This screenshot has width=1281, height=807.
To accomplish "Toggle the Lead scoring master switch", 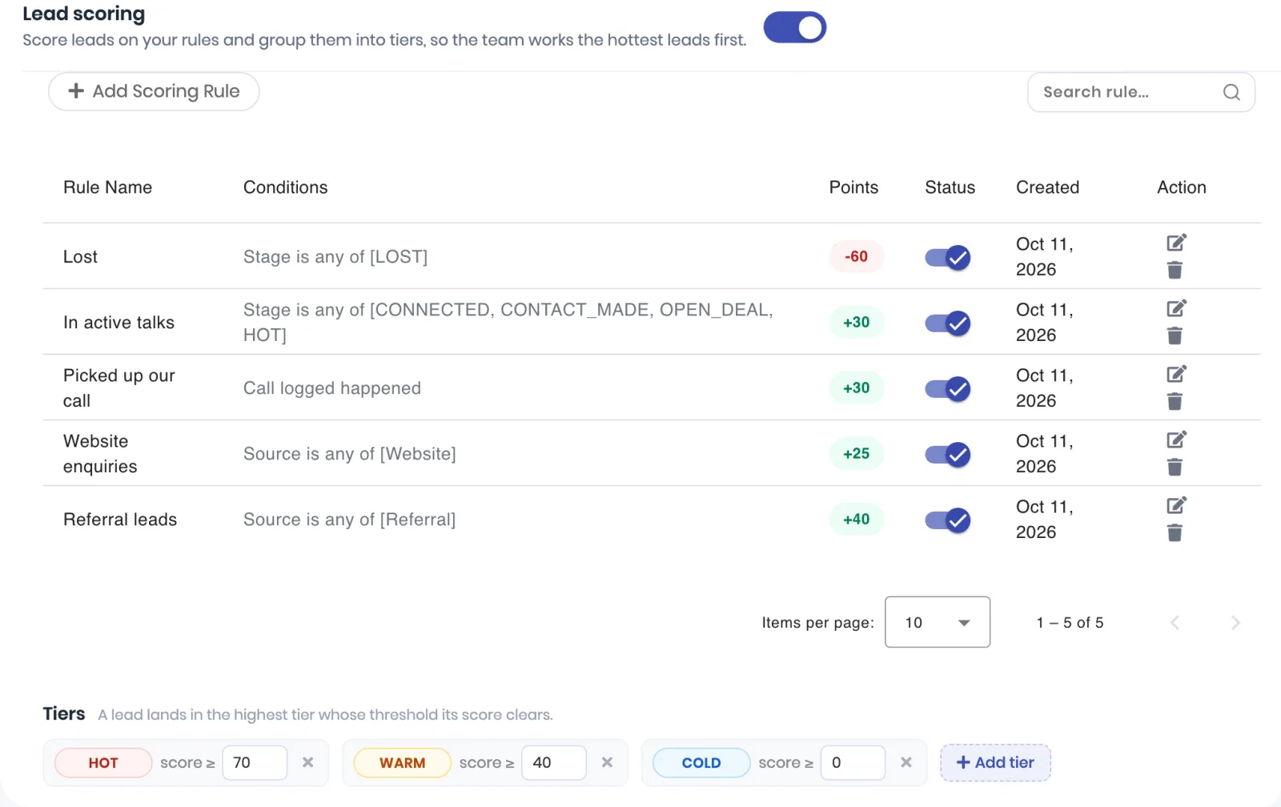I will coord(794,27).
